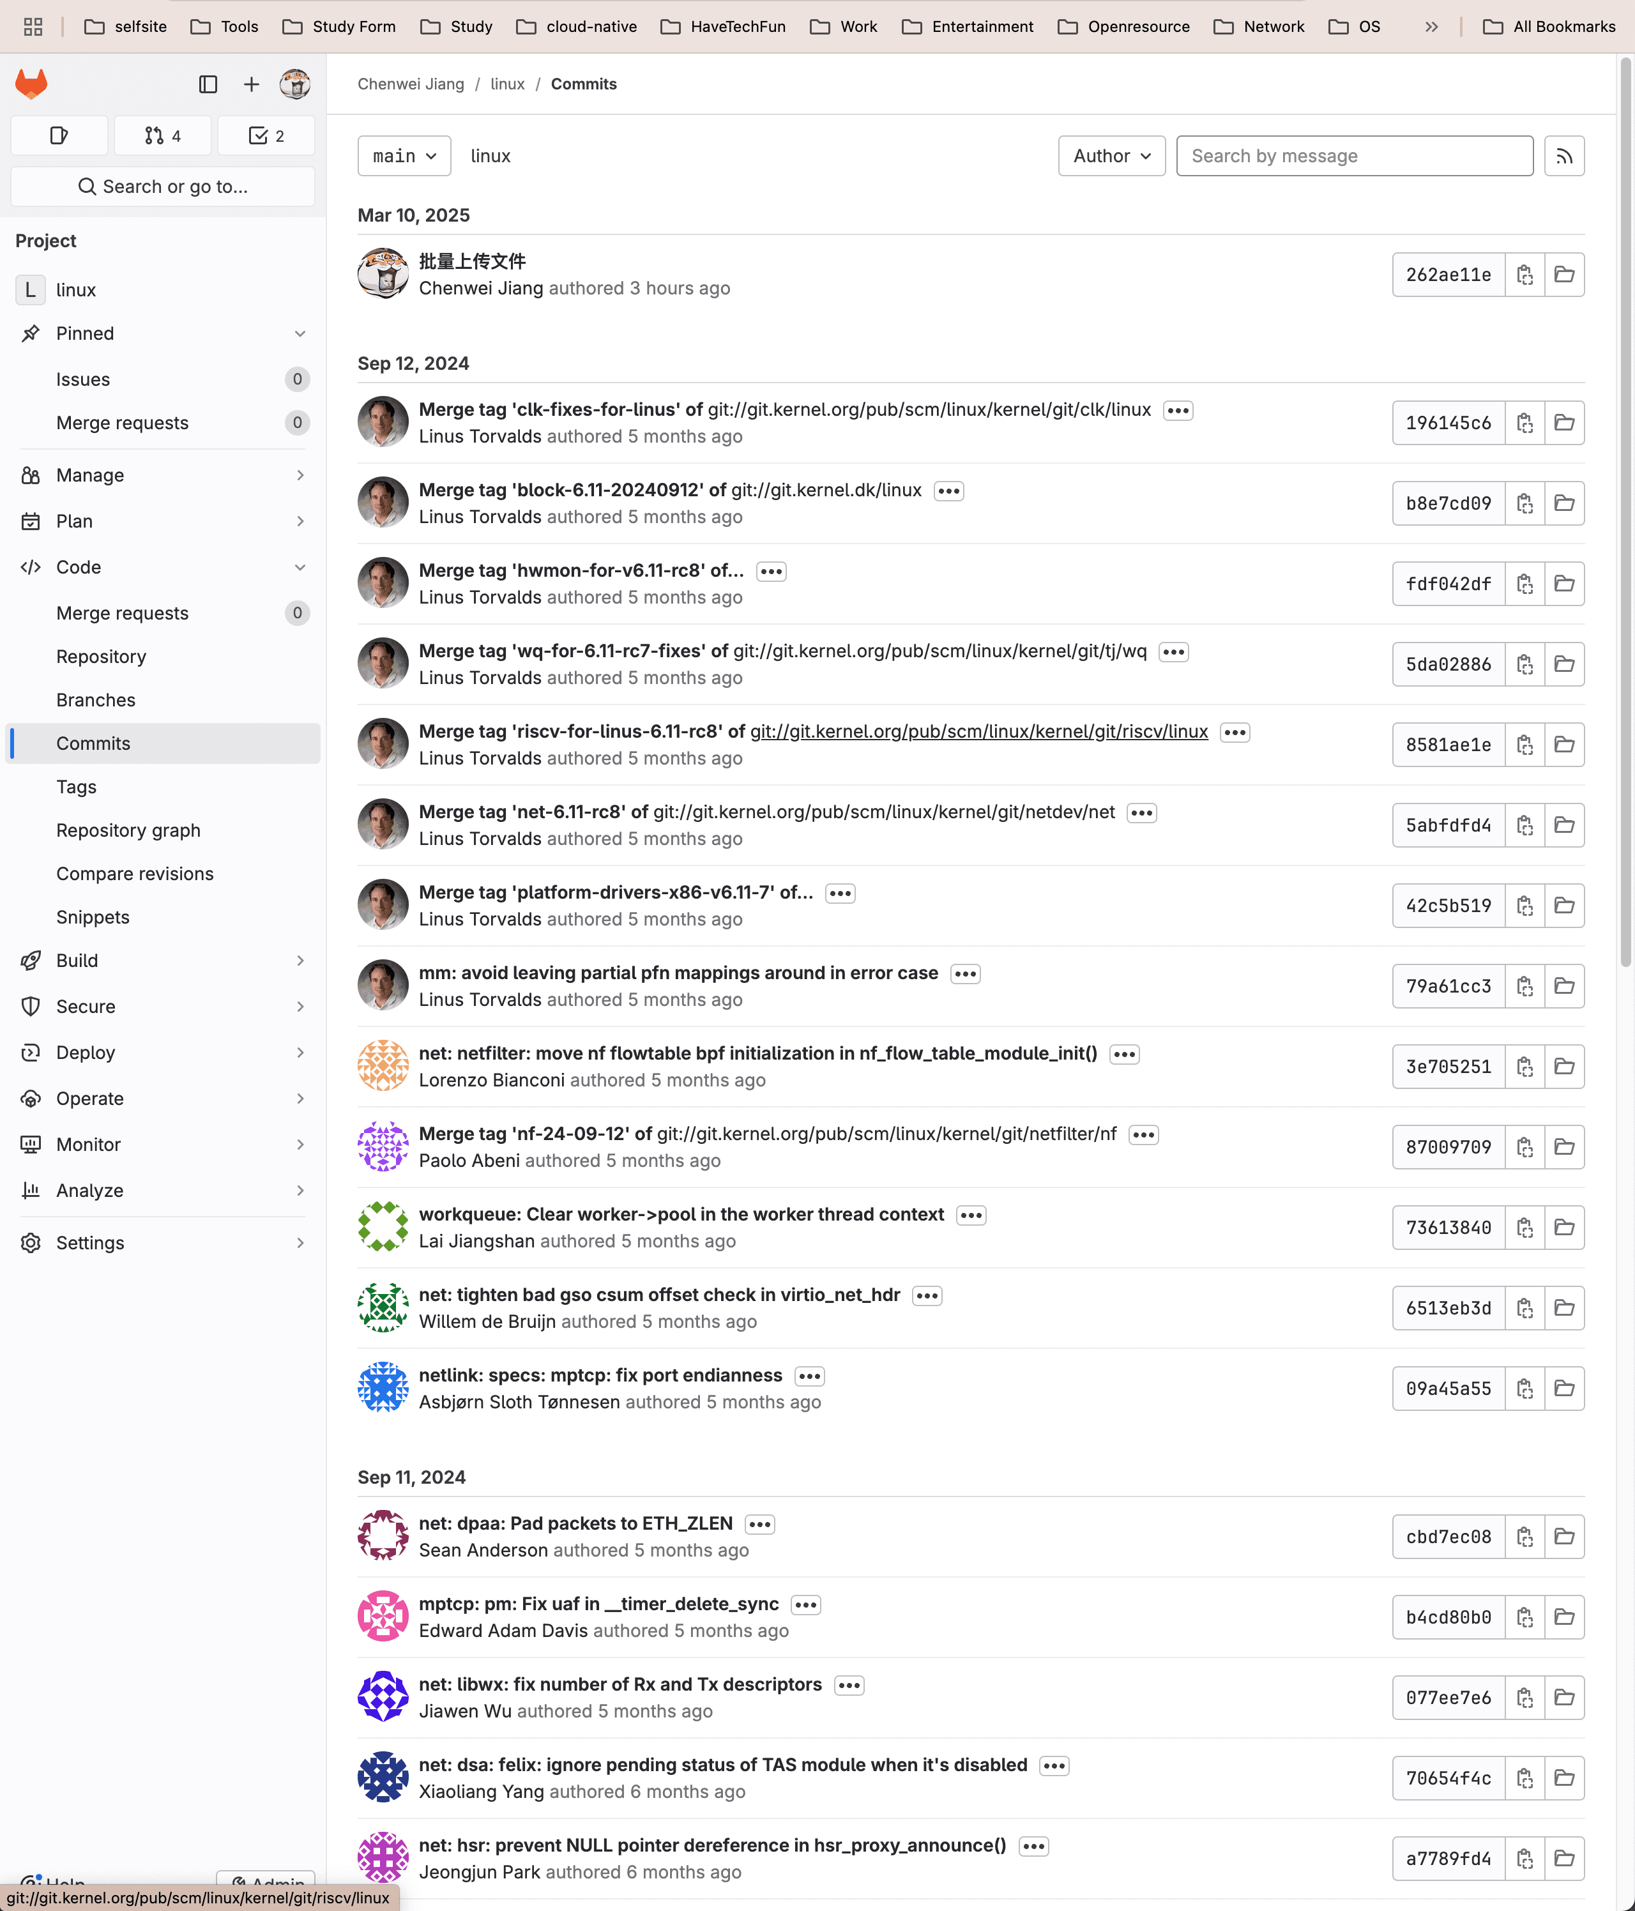
Task: Expand netlink specs mptcp commit description
Action: point(809,1376)
